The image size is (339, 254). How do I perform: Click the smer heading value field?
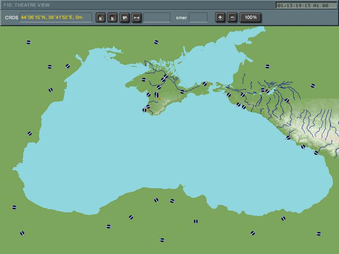(x=198, y=18)
